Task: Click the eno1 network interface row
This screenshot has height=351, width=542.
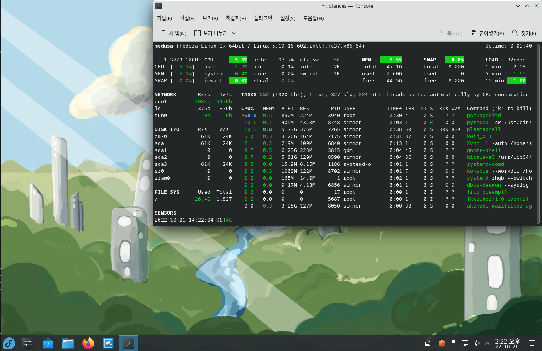Action: [x=193, y=102]
